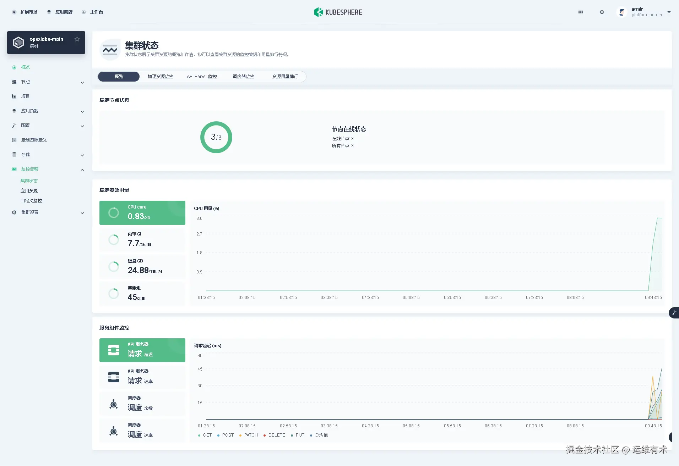Open 自定义监控 in the sidebar
Screen dimensions: 679x466
[x=31, y=200]
